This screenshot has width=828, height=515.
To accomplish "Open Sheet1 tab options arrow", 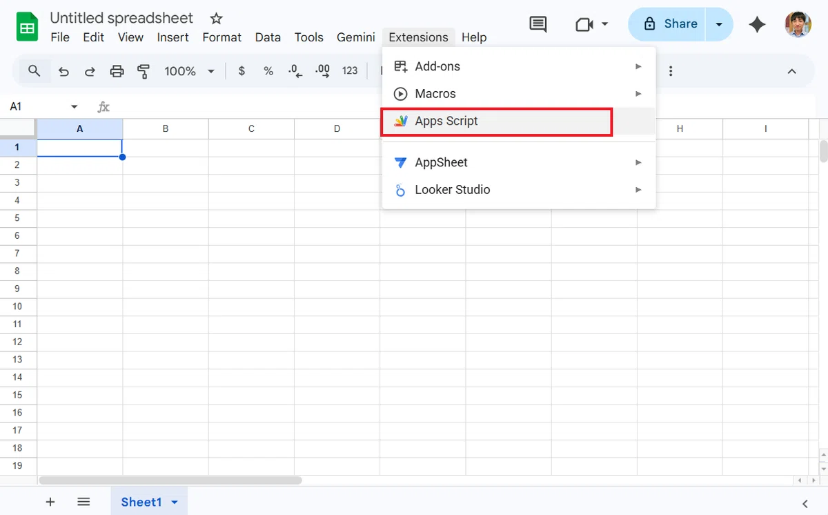I will [x=175, y=503].
